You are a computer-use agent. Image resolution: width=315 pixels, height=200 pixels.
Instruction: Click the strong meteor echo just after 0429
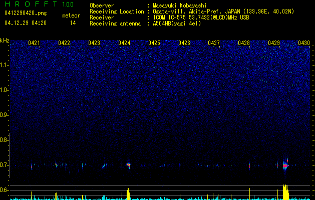pos(285,165)
